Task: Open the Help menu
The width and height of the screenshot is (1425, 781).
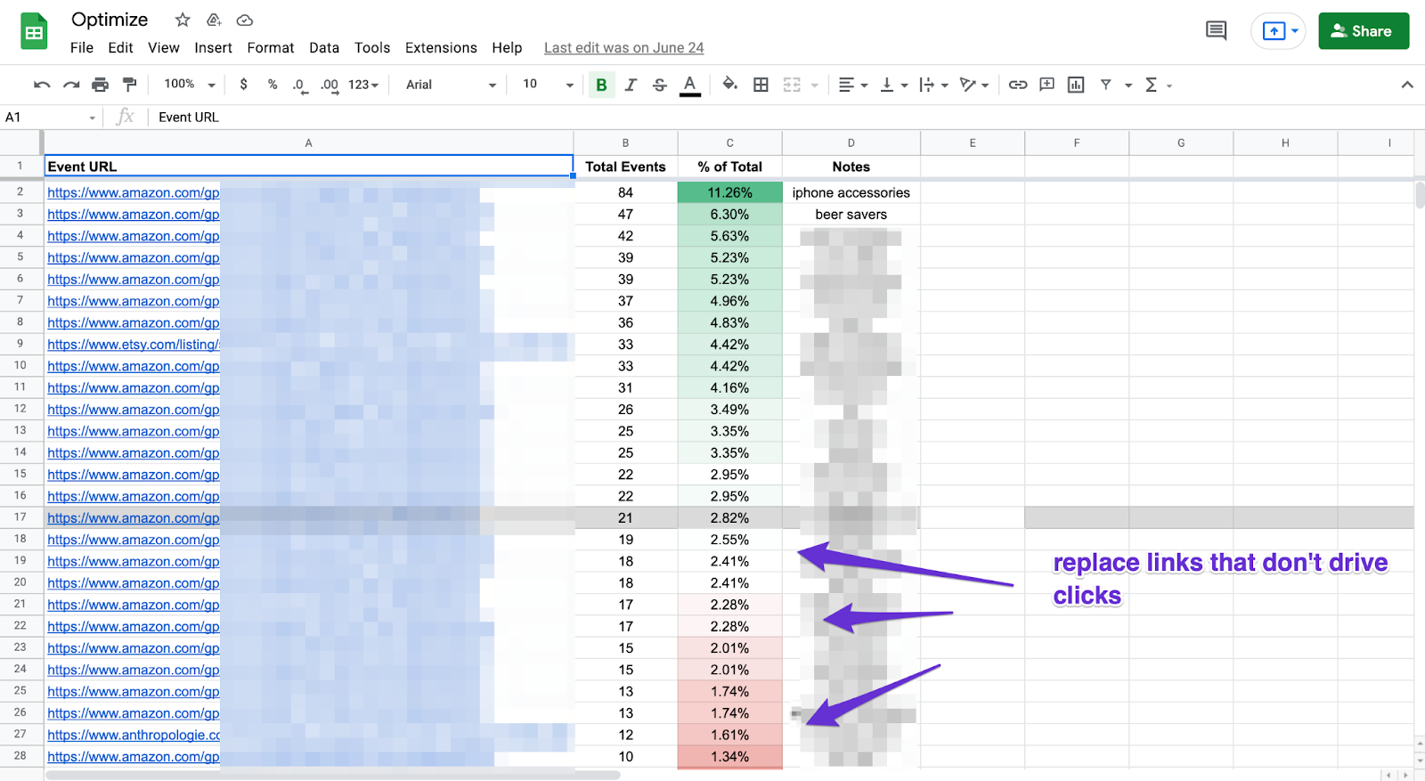Action: click(x=507, y=48)
